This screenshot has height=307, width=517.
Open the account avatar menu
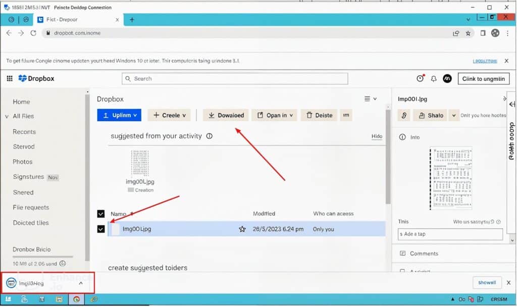pos(447,78)
